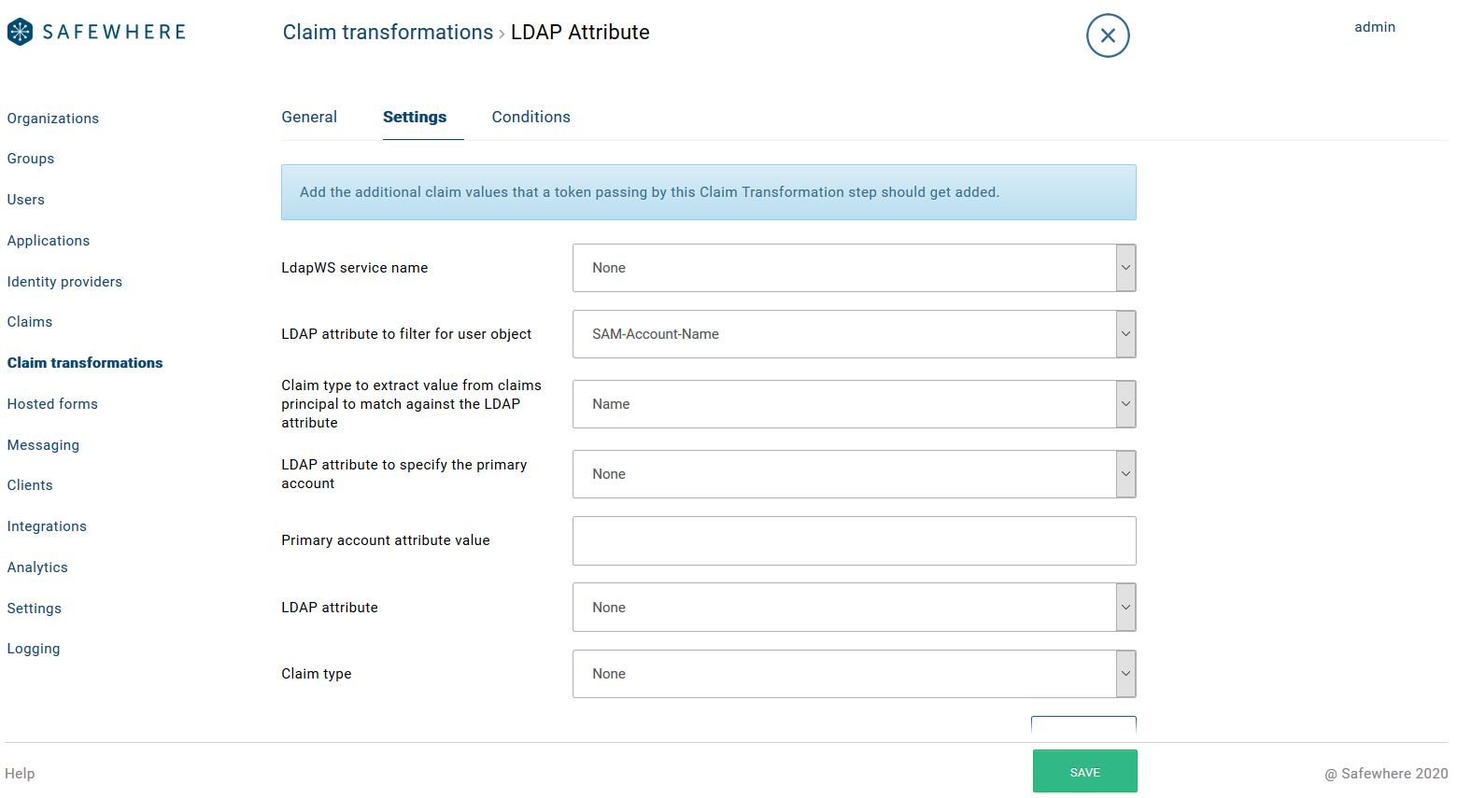This screenshot has width=1457, height=798.
Task: Select Claim transformations in the sidebar
Action: pos(85,363)
